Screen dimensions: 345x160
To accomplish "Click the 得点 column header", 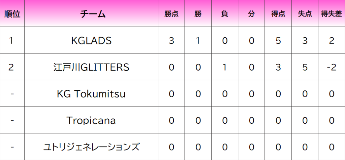I will (x=278, y=14).
